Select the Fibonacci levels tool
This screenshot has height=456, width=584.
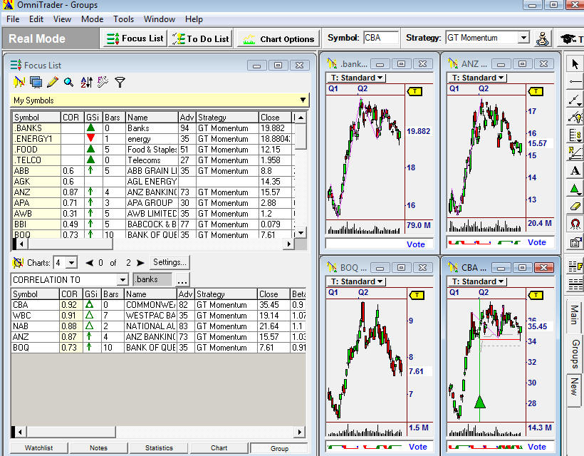pyautogui.click(x=575, y=135)
